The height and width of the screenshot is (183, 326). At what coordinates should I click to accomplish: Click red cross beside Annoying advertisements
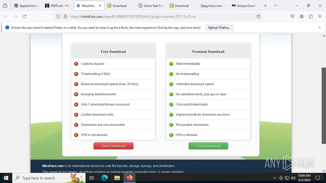click(76, 94)
